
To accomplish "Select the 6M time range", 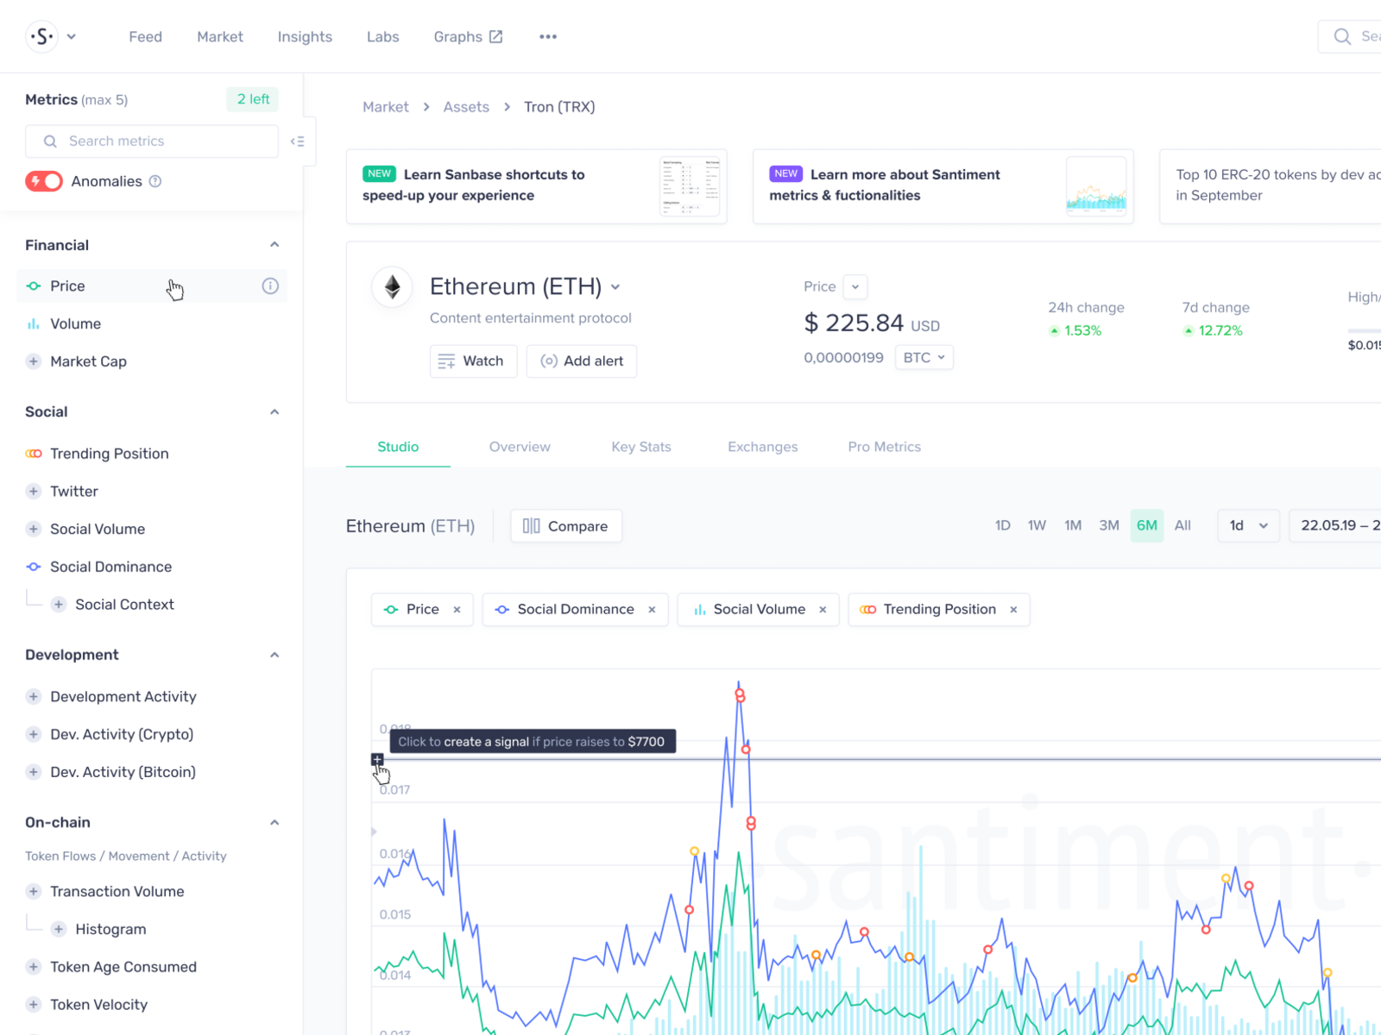I will 1147,525.
